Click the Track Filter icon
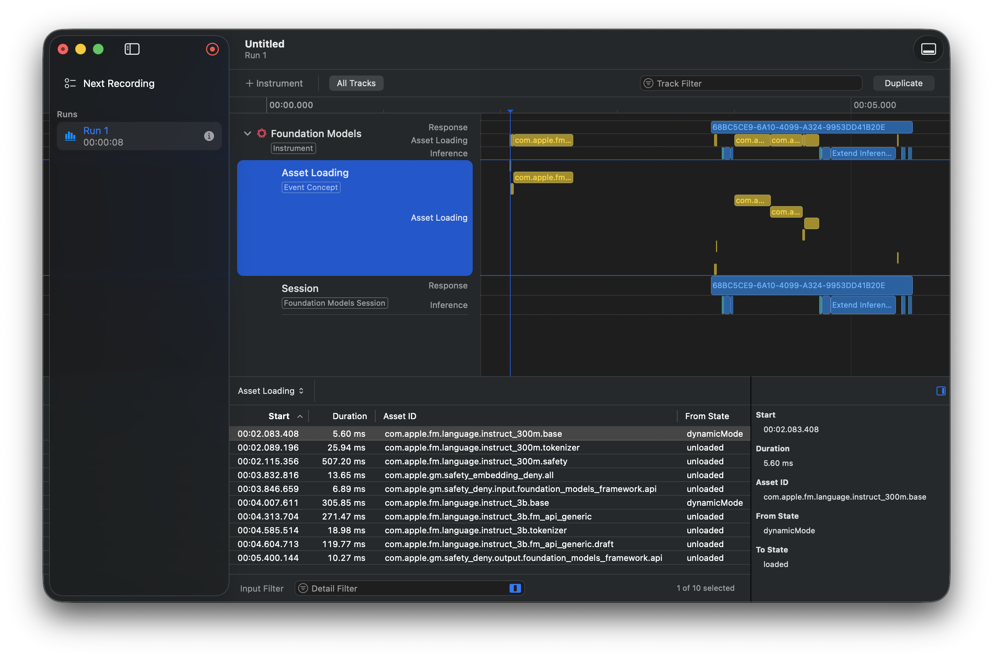 (x=648, y=83)
